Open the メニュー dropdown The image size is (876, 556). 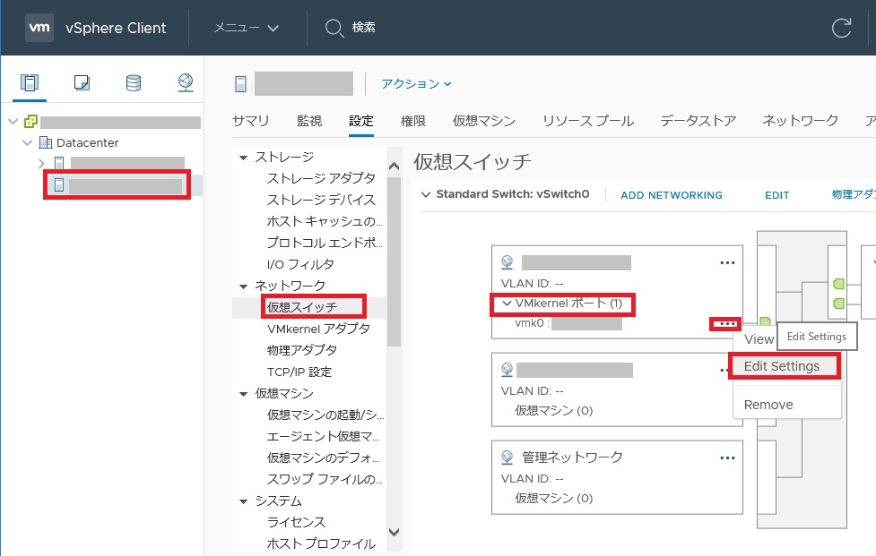tap(246, 28)
